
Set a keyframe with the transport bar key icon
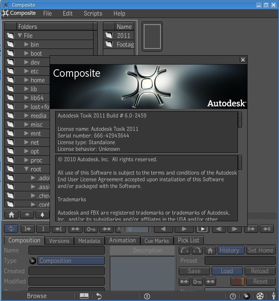pos(91,229)
